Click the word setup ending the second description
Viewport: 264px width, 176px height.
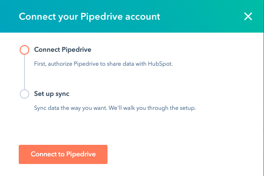pos(187,108)
